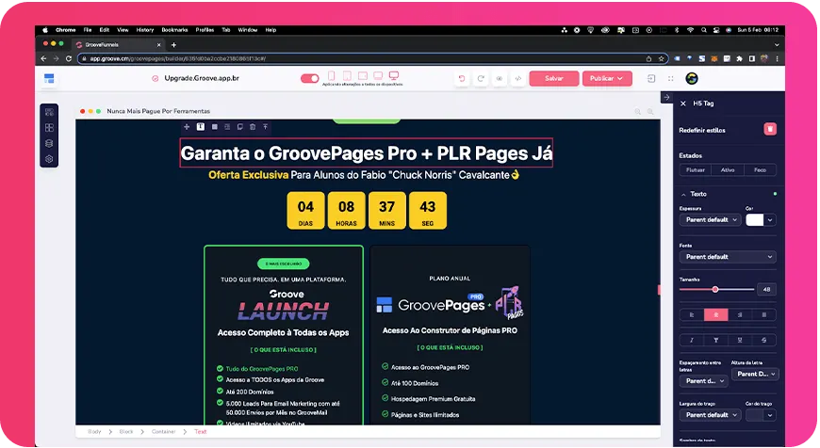Click the GroovePages logo in top-left

pyautogui.click(x=49, y=79)
